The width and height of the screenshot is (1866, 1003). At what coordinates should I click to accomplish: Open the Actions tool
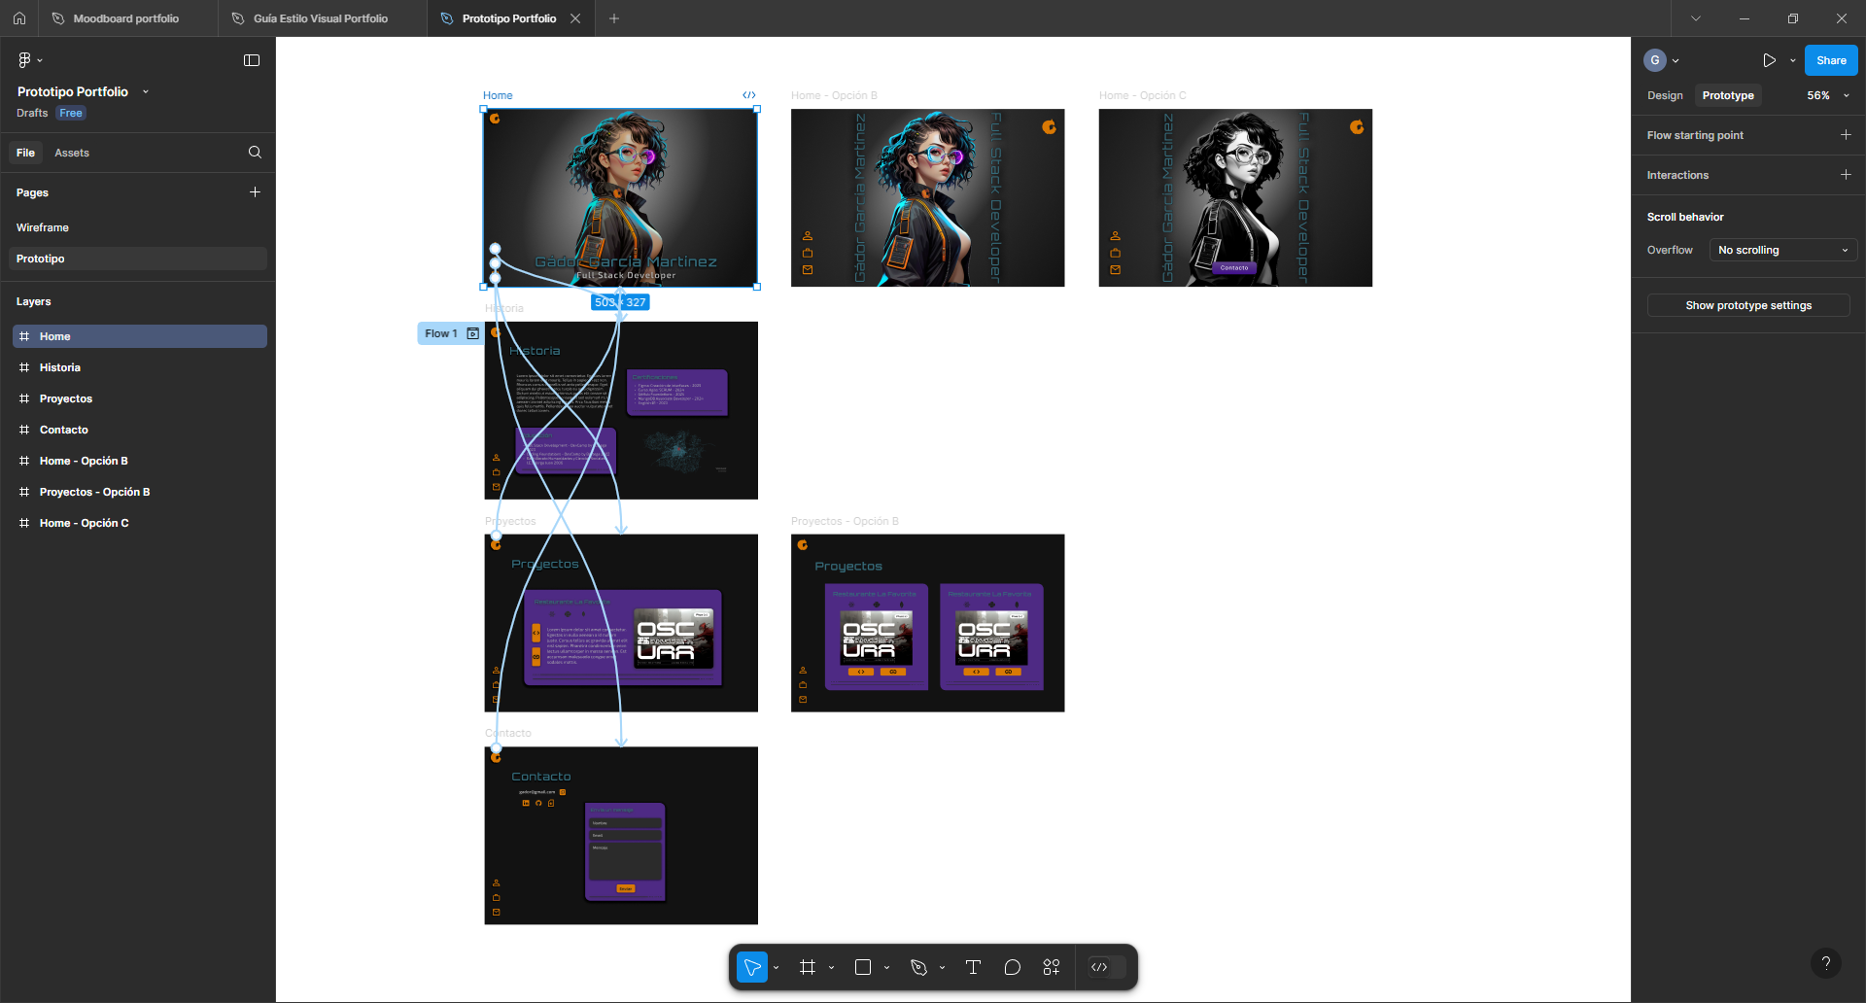1052,967
